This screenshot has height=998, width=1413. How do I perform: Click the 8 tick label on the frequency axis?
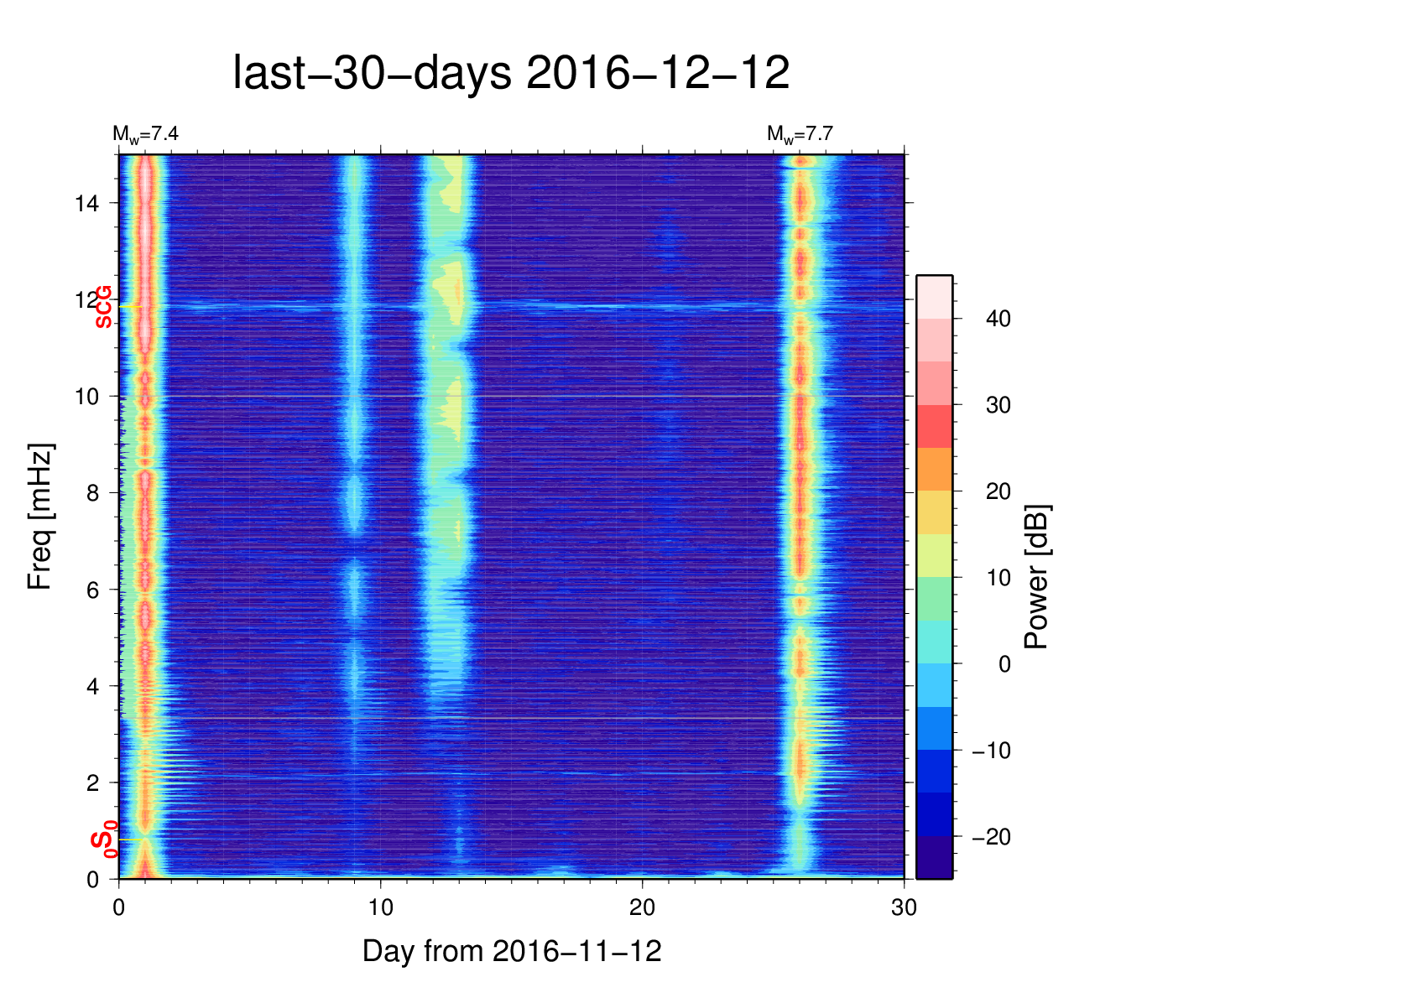pos(92,493)
